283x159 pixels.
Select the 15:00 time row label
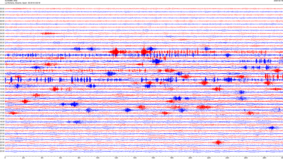coord(2,101)
